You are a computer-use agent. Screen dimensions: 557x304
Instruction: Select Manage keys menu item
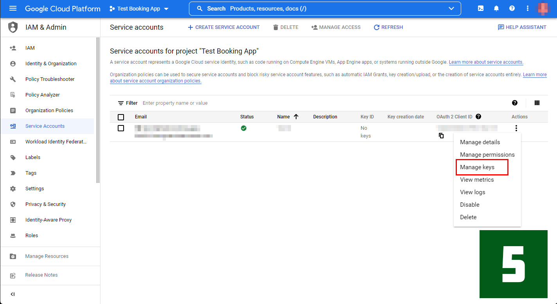tap(487, 167)
